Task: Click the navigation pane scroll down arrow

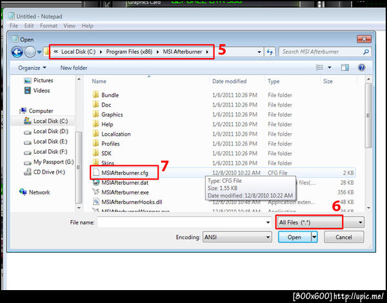Action: [x=79, y=208]
